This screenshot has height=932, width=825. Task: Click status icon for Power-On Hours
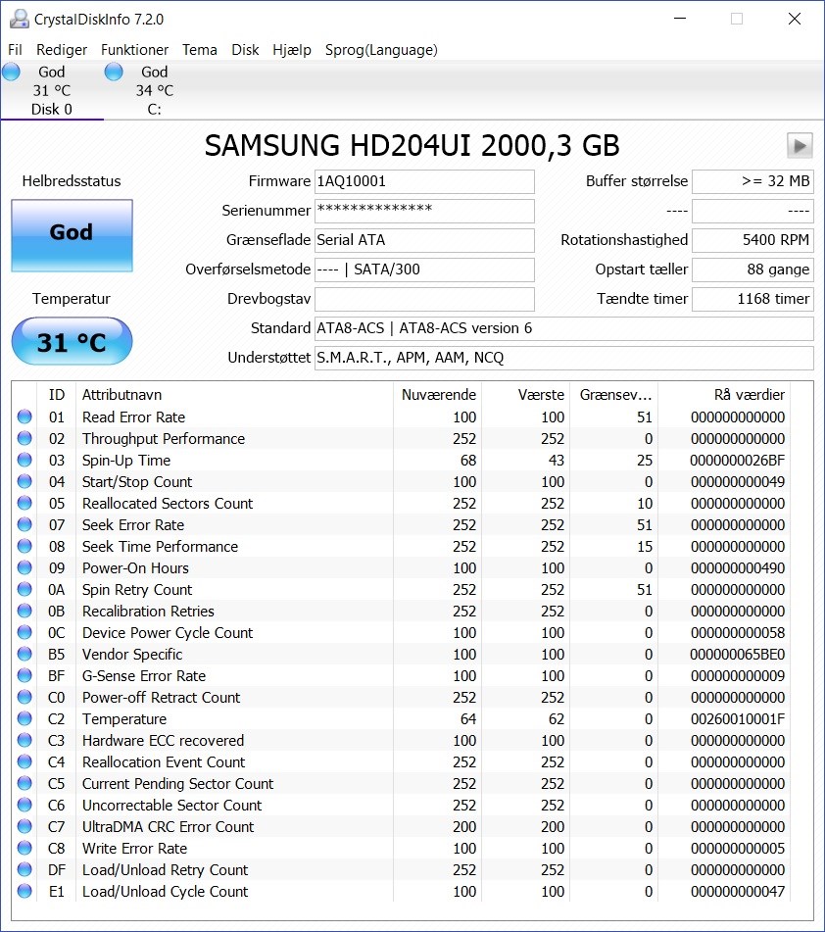point(24,567)
